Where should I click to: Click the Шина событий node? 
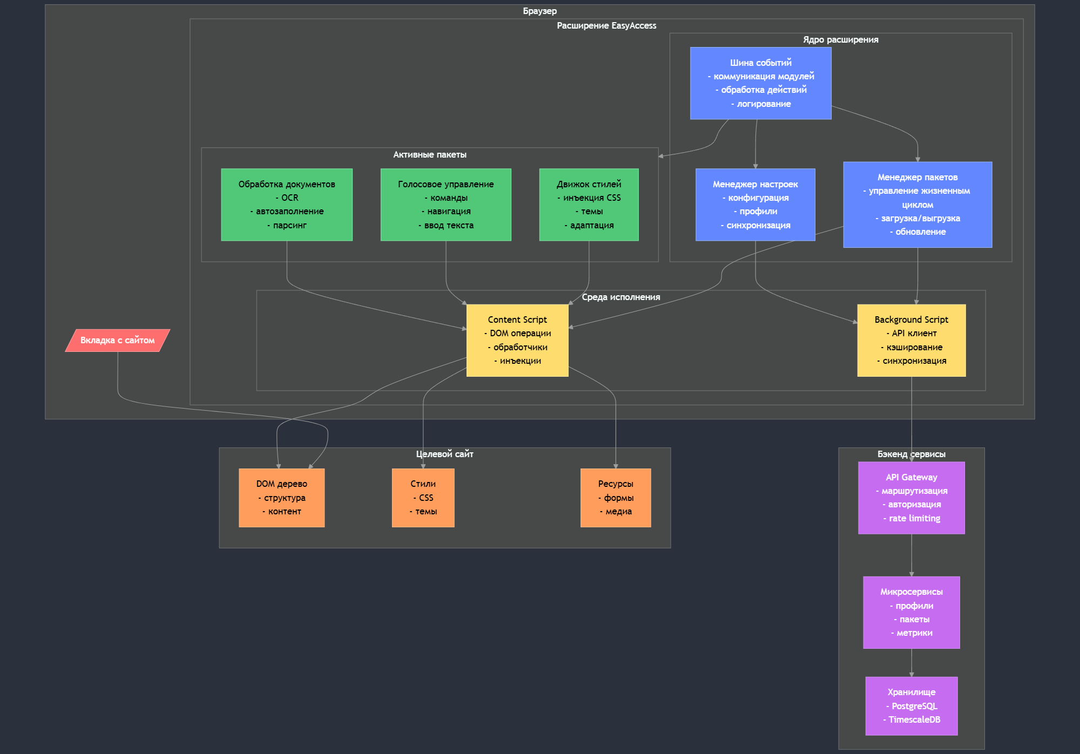760,83
